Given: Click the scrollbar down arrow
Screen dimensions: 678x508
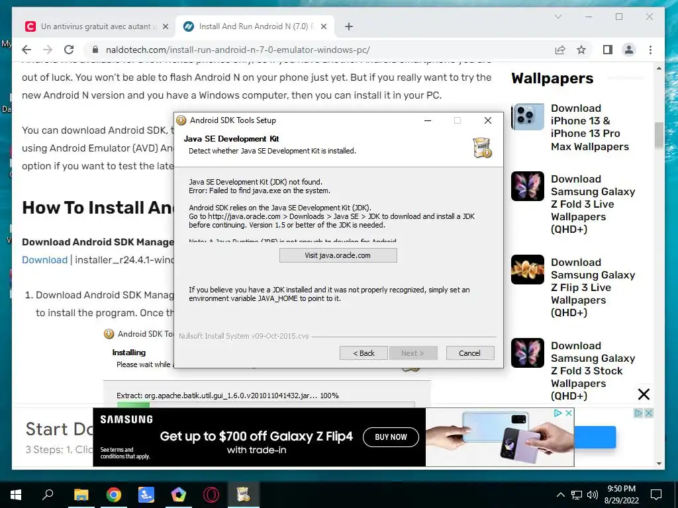Looking at the screenshot, I should [659, 464].
